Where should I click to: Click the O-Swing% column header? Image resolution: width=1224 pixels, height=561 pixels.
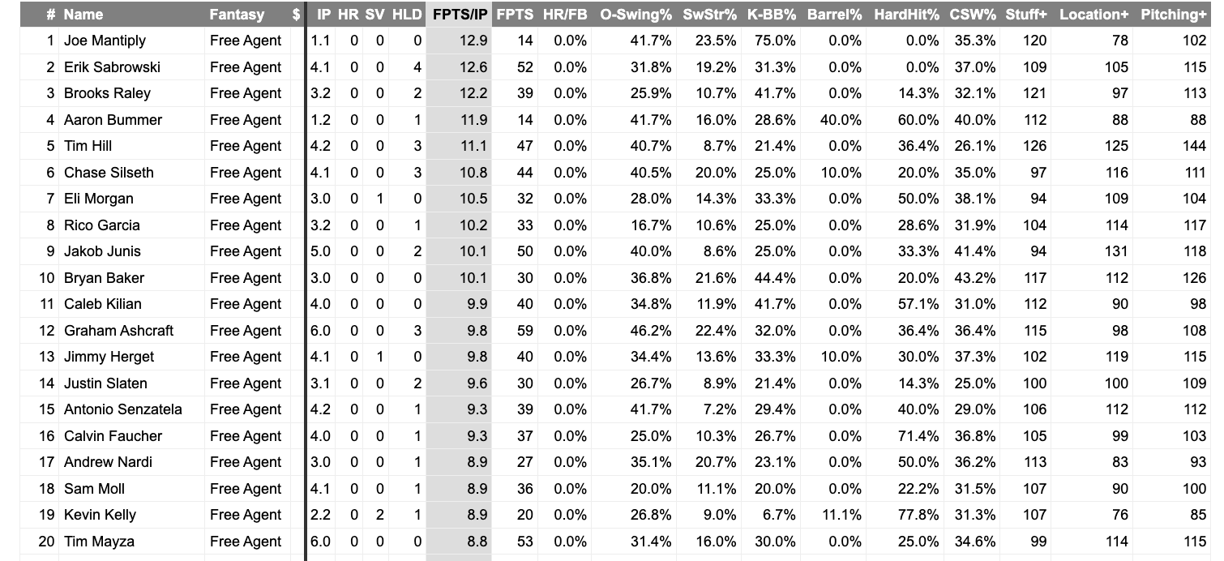[636, 15]
